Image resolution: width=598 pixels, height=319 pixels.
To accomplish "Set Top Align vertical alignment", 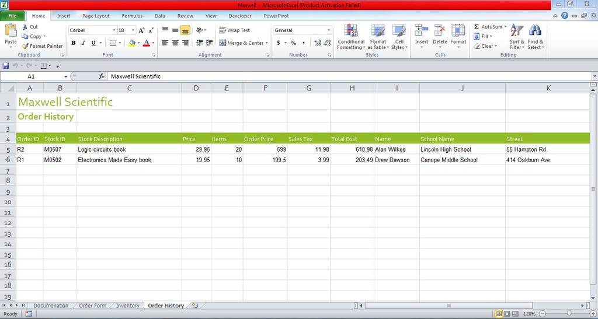I will click(165, 30).
